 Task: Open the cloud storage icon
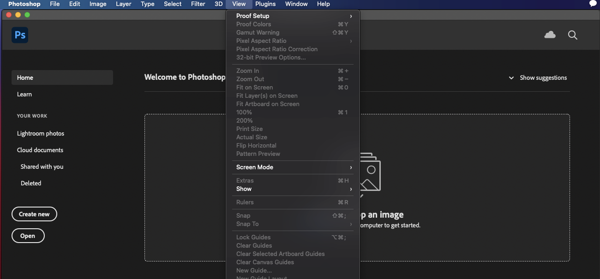tap(550, 35)
